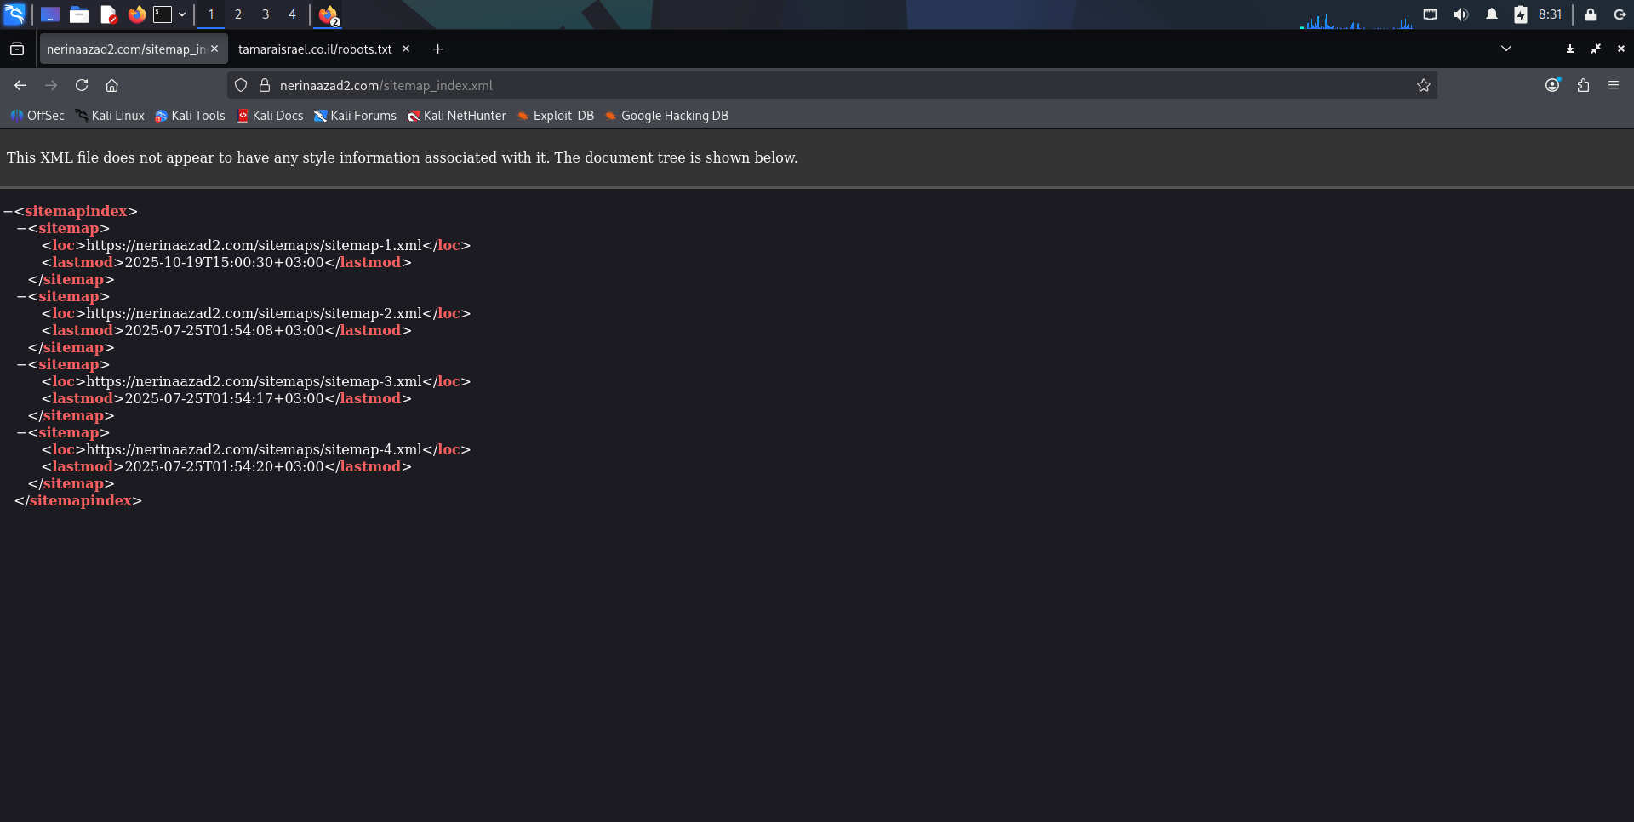
Task: Switch to the tamaraisrael.co.il/robots.txt tab
Action: [x=315, y=49]
